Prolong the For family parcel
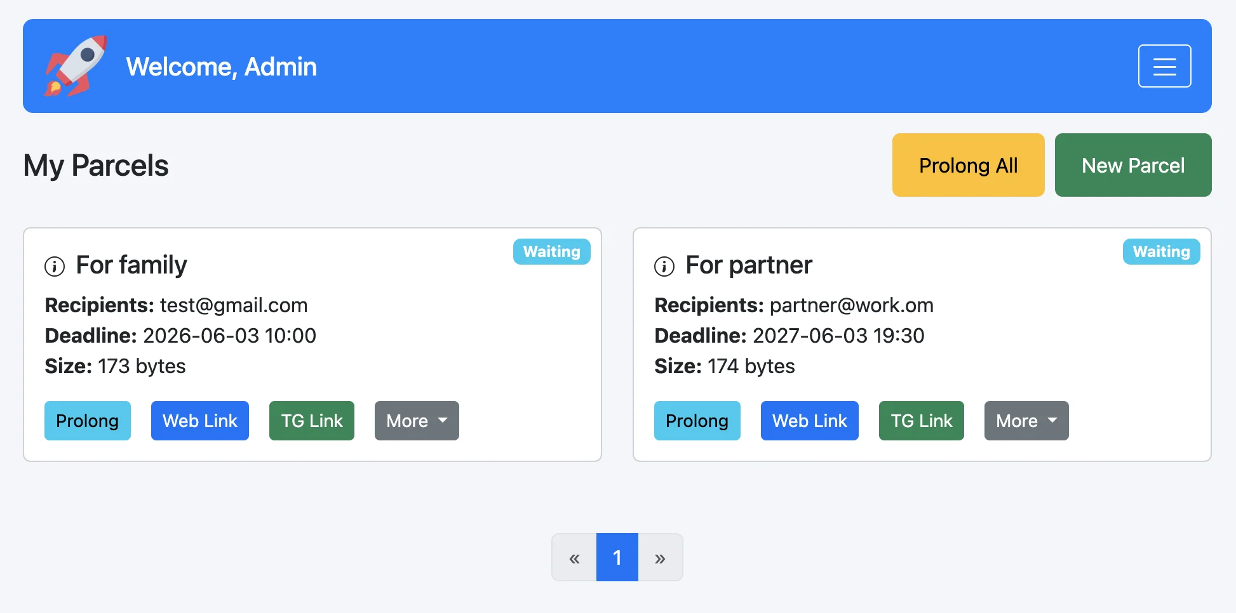 pos(88,421)
